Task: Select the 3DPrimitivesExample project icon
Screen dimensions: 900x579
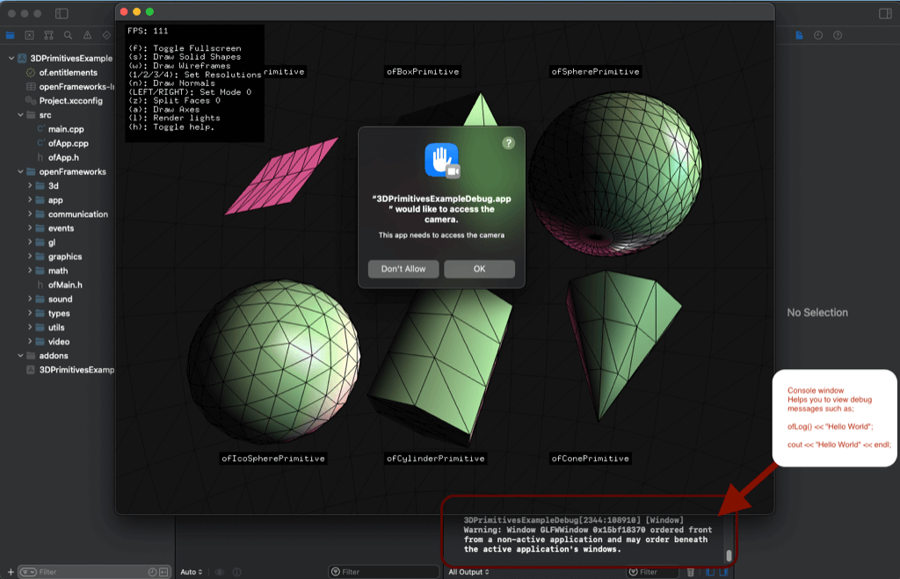Action: click(x=22, y=58)
